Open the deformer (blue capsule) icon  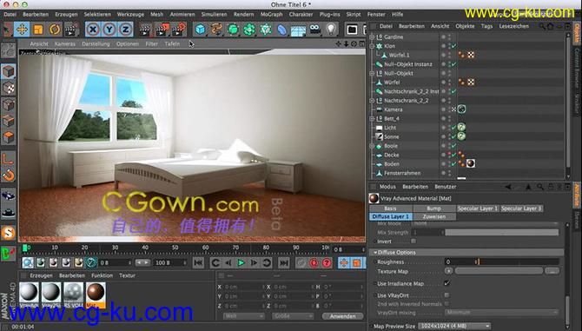click(282, 30)
